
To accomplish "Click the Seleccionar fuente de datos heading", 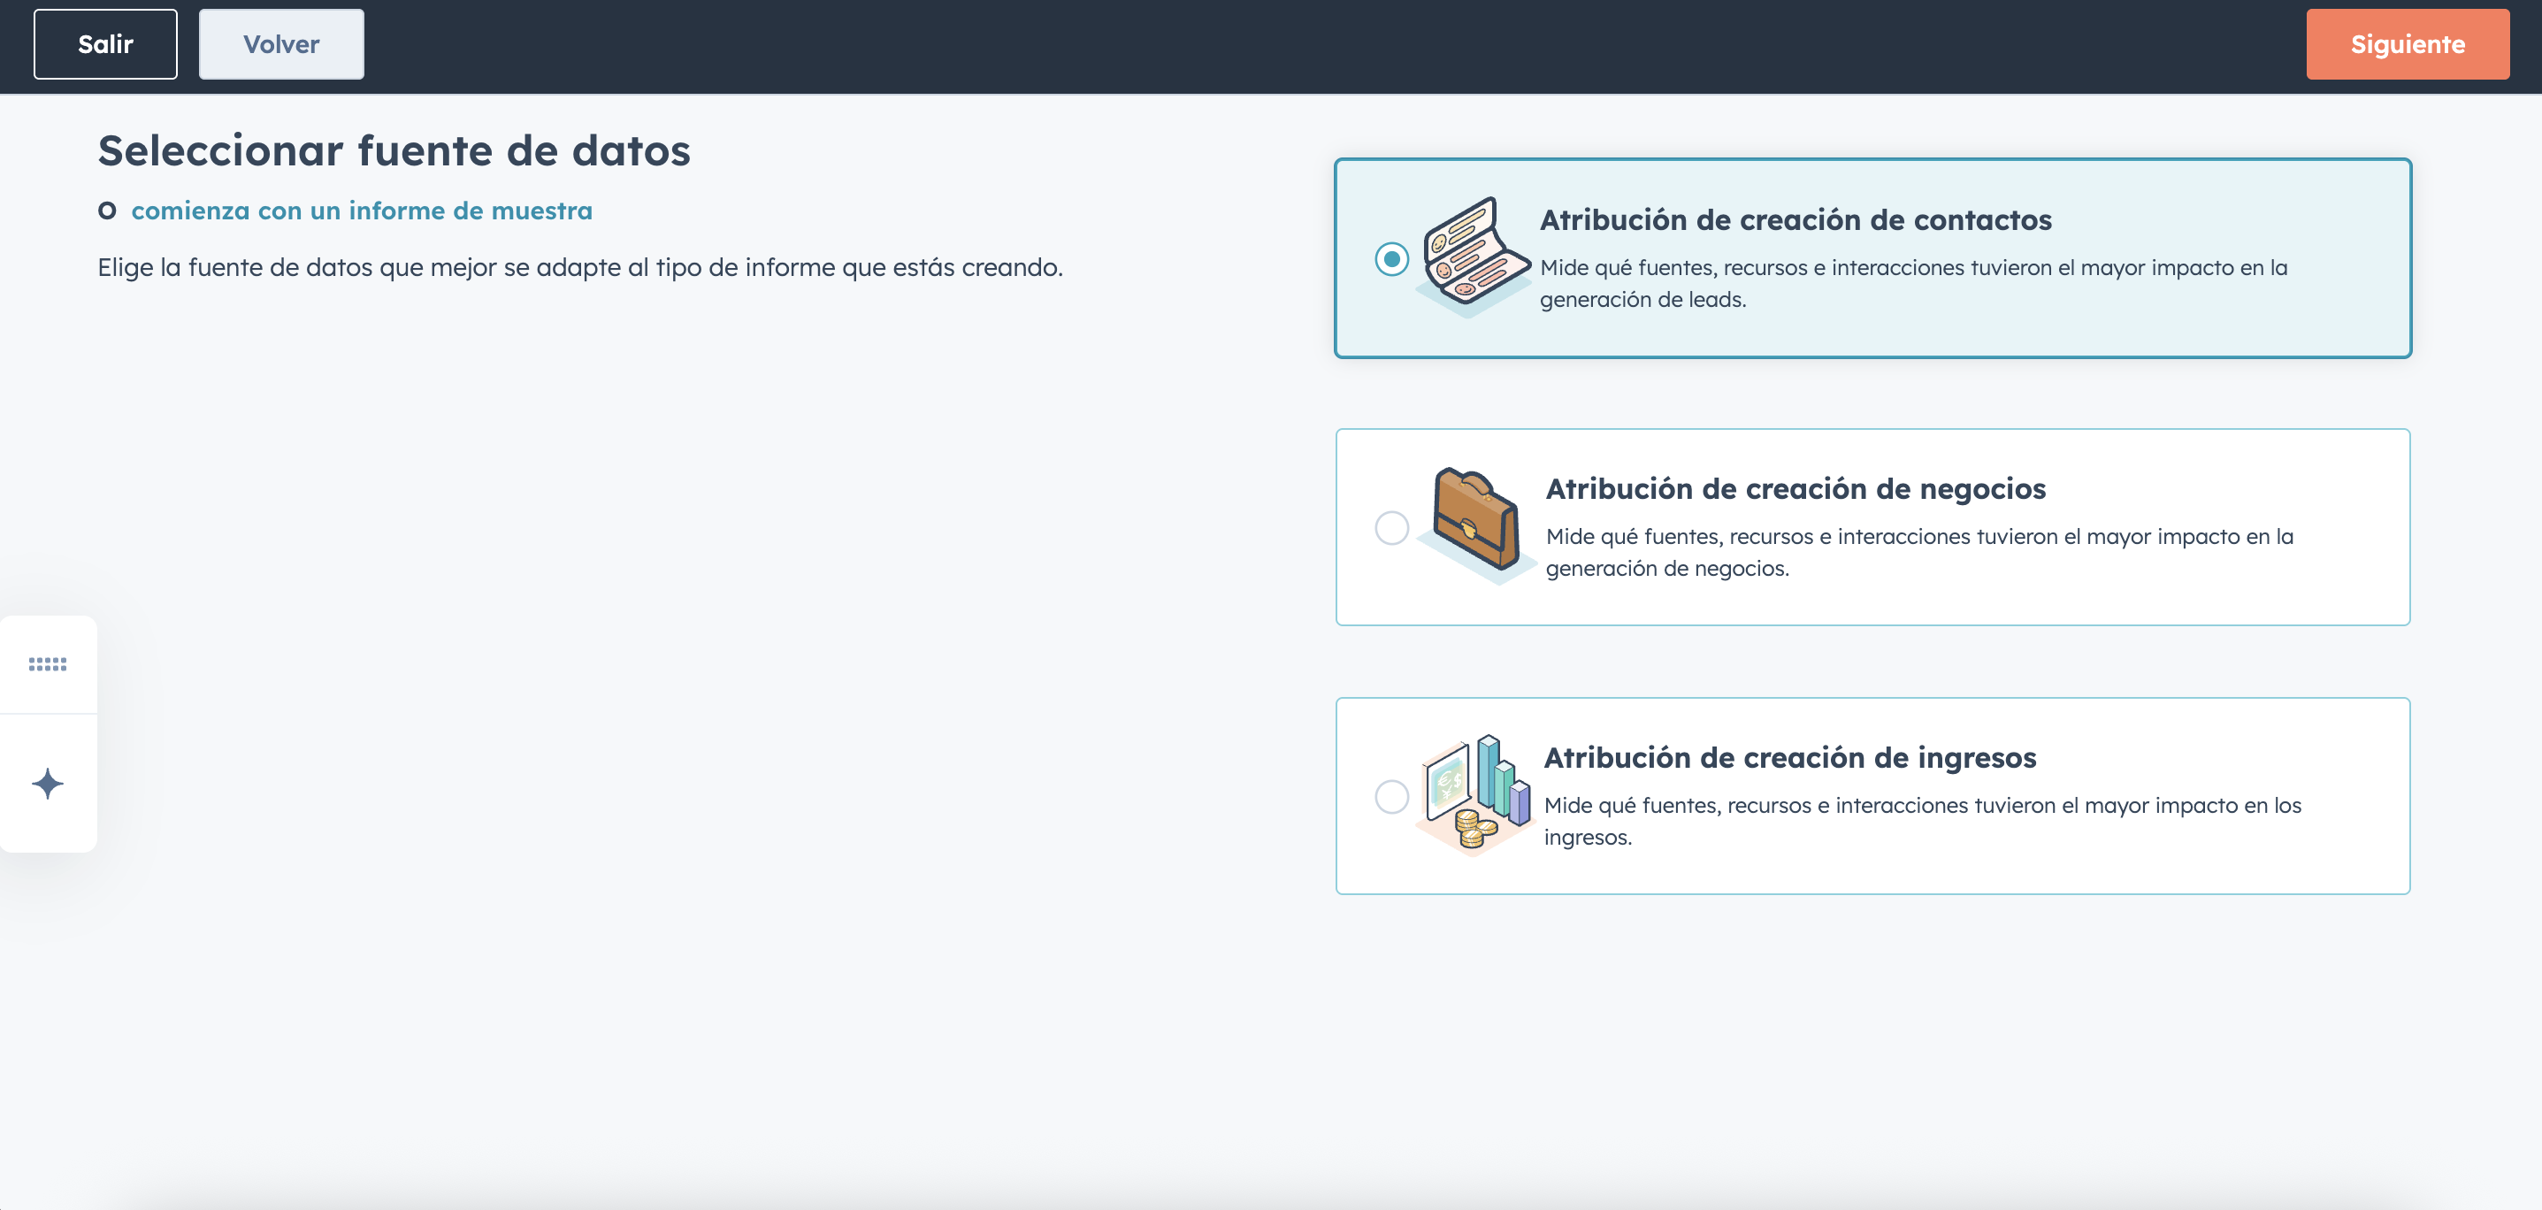I will [x=394, y=151].
